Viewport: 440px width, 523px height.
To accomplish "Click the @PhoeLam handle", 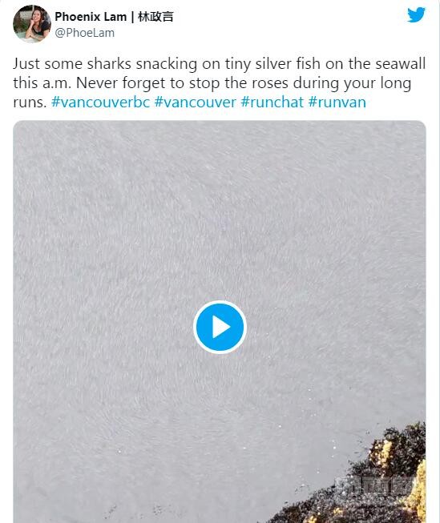I will pyautogui.click(x=84, y=33).
